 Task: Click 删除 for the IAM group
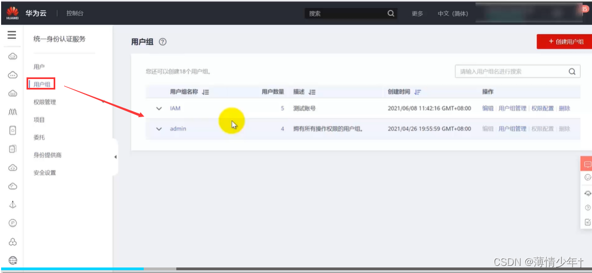[564, 108]
